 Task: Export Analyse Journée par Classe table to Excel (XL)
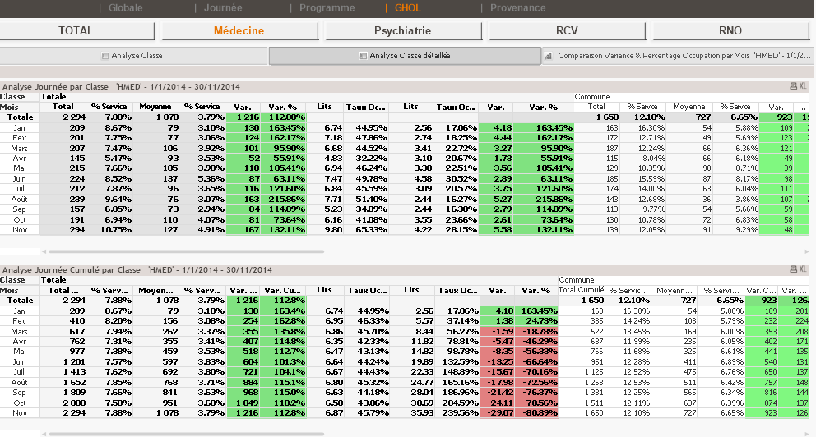[x=803, y=86]
